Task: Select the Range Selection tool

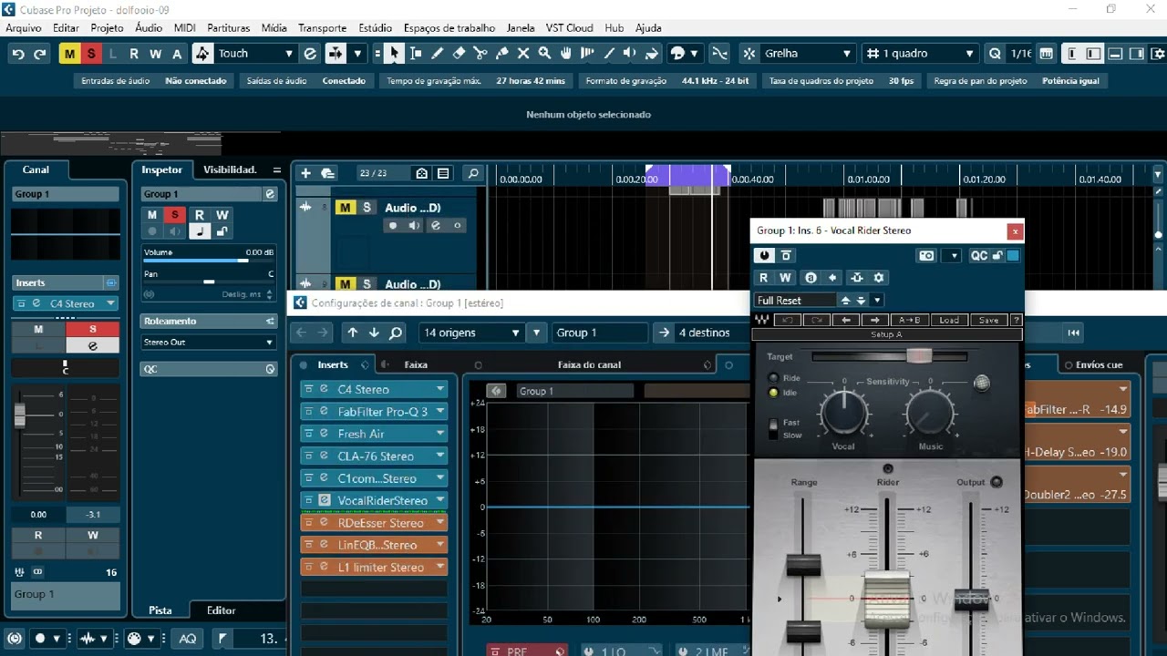Action: pyautogui.click(x=416, y=54)
